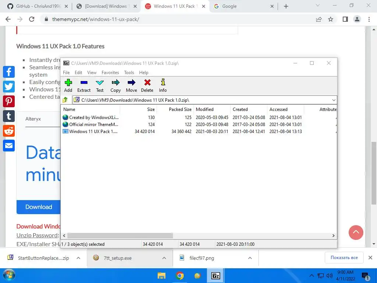This screenshot has height=283, width=377.
Task: Run the Test archive tool
Action: [99, 85]
